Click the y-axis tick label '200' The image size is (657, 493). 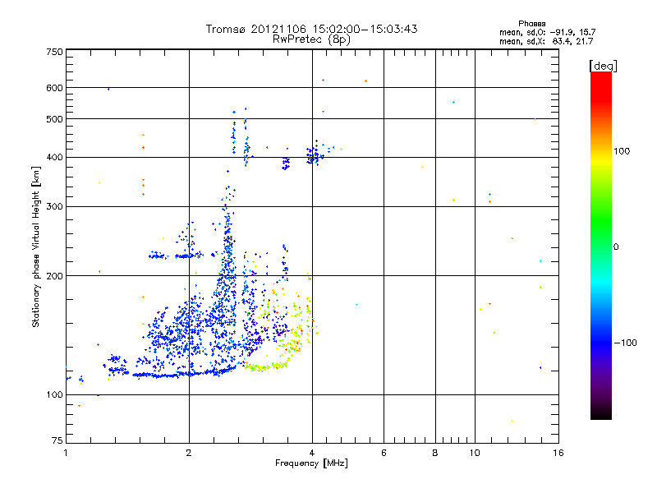(x=54, y=276)
